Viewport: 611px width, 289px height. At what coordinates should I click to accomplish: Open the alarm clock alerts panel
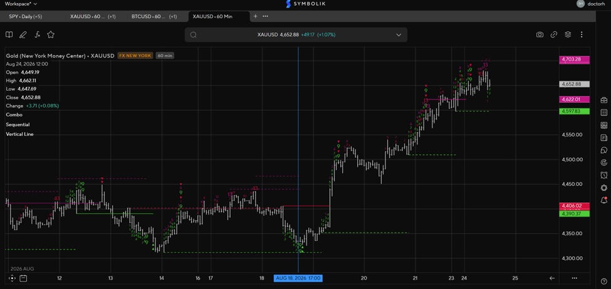click(604, 175)
